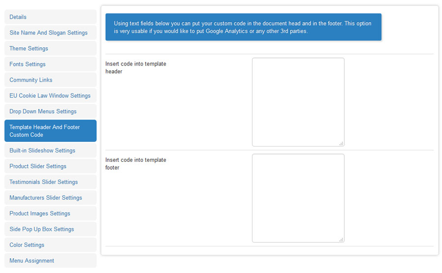Open the Details tab

tap(51, 17)
